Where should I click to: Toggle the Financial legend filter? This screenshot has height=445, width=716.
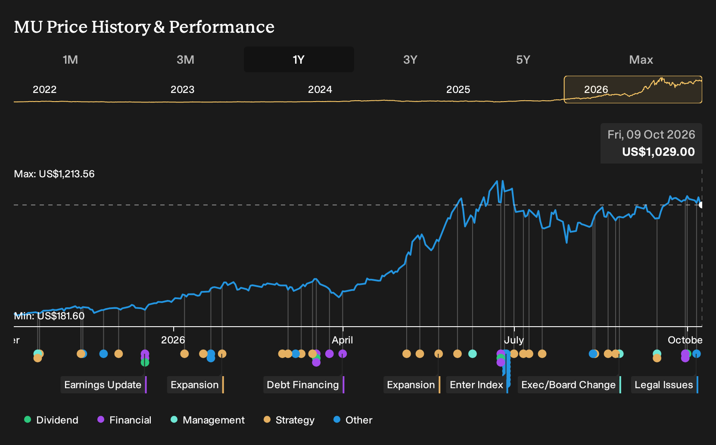[125, 420]
